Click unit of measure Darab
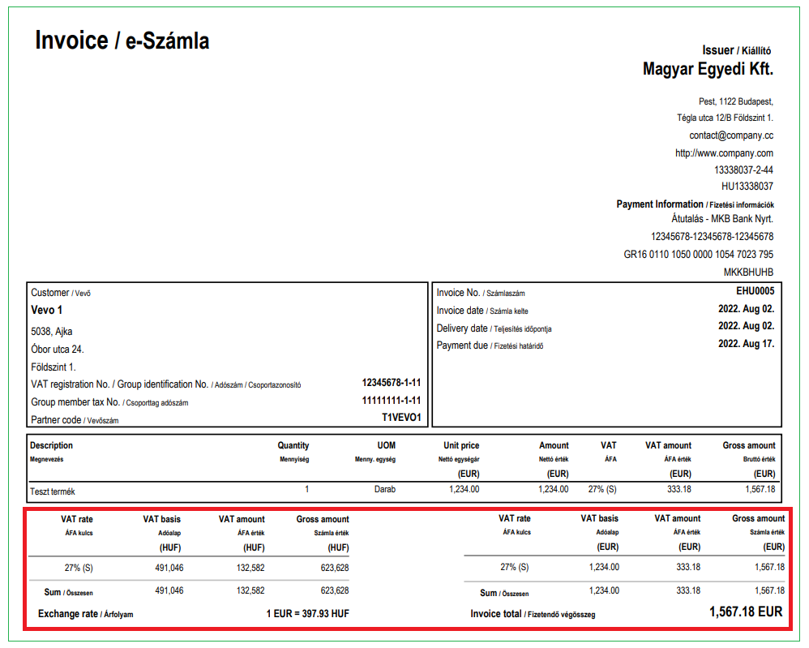Screen dimensions: 809x648 tap(385, 489)
